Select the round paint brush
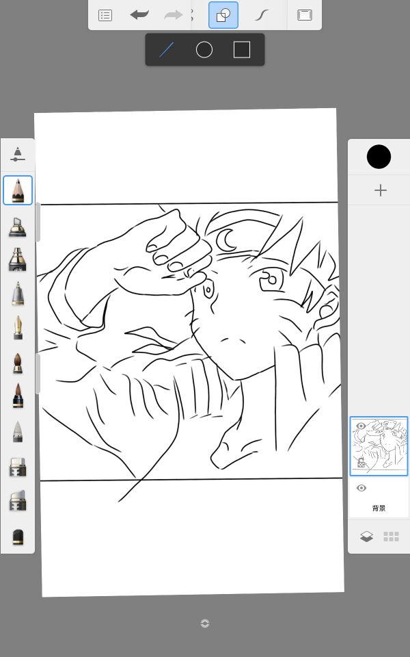The height and width of the screenshot is (657, 410). pos(18,363)
